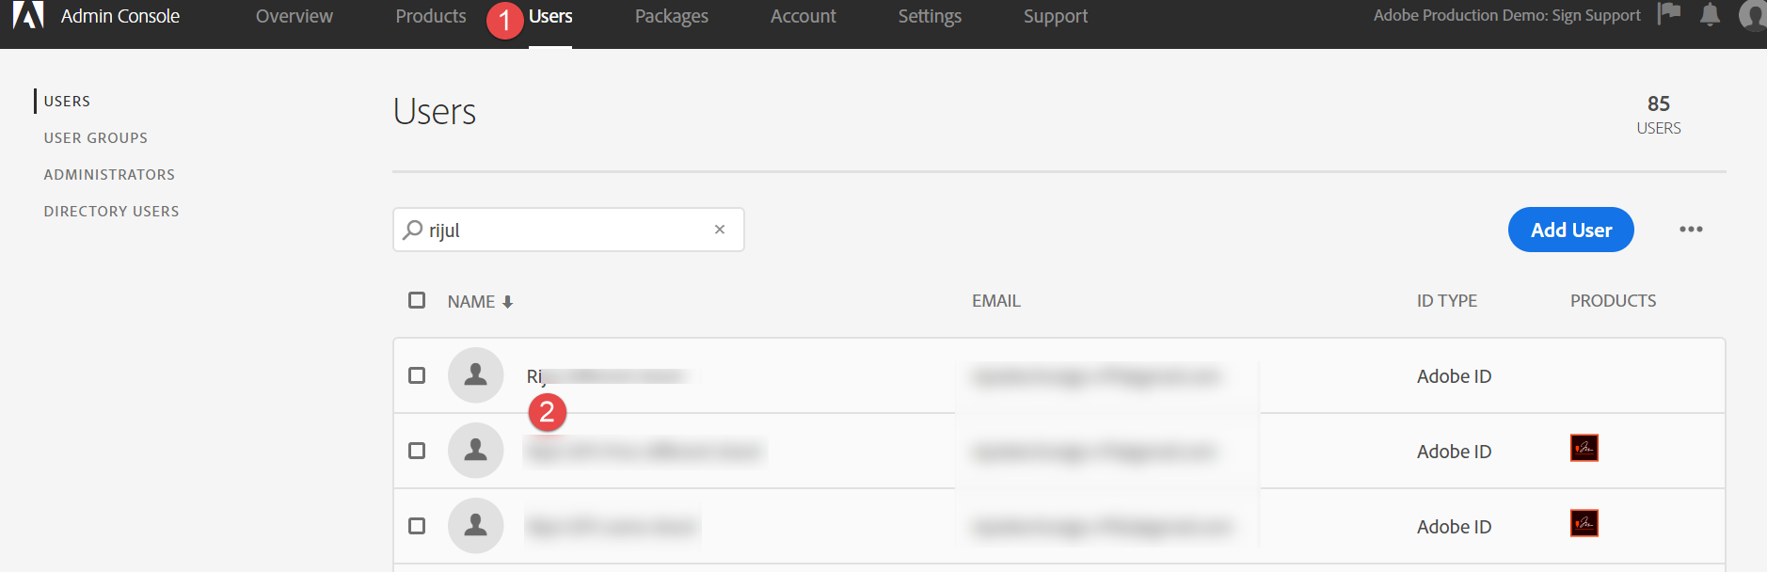The width and height of the screenshot is (1767, 572).
Task: Check the first user row checkbox
Action: [417, 375]
